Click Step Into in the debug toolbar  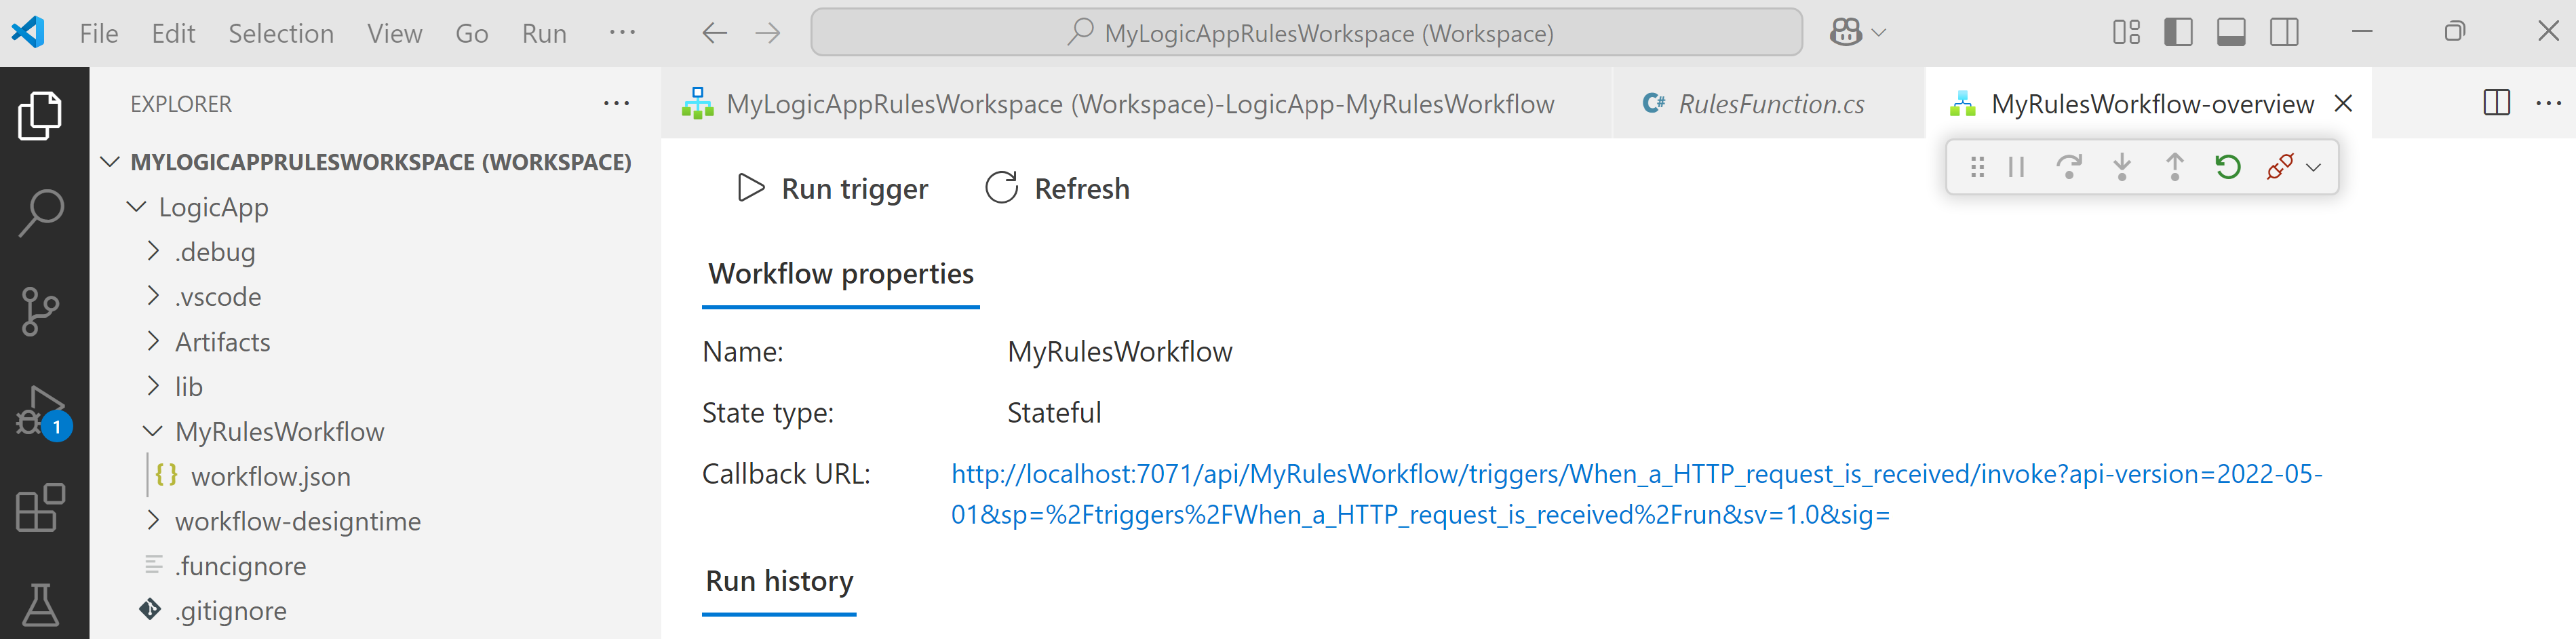pyautogui.click(x=2122, y=167)
